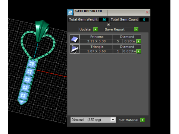Click the GEM REPORTER title bar
Viewport: 179px width, 134px height.
[109, 12]
